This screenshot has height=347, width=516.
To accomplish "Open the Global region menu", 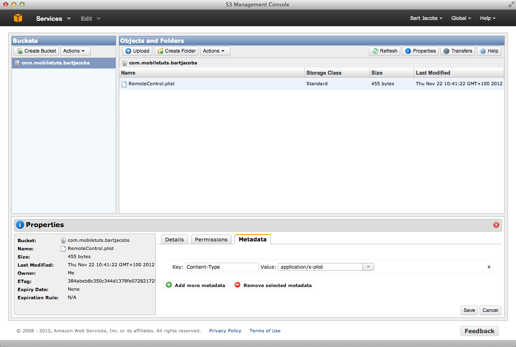I will (x=461, y=18).
